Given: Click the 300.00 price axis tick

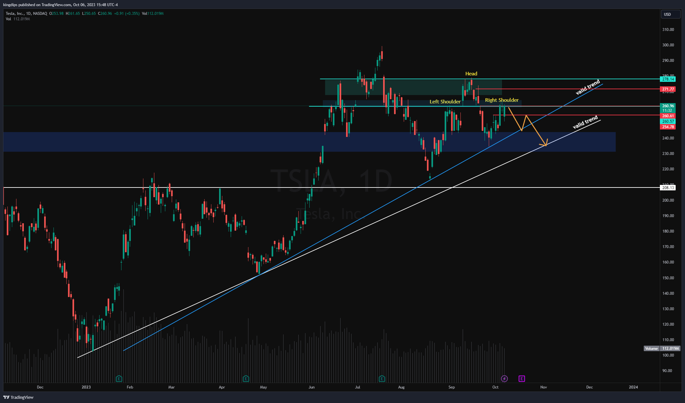Looking at the screenshot, I should (x=668, y=45).
